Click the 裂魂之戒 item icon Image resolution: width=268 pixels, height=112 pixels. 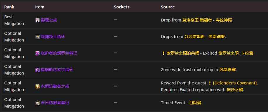click(x=37, y=20)
